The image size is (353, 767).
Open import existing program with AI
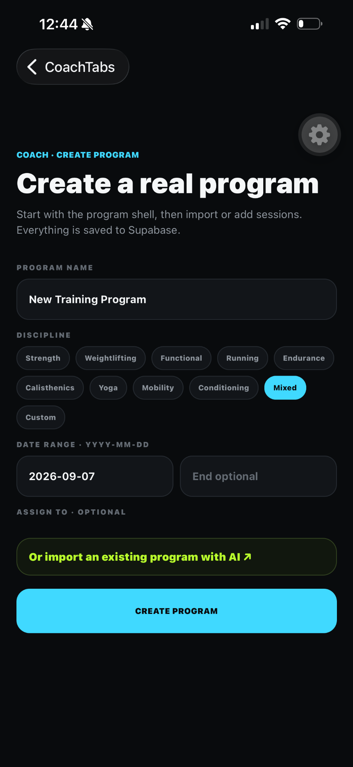click(176, 557)
